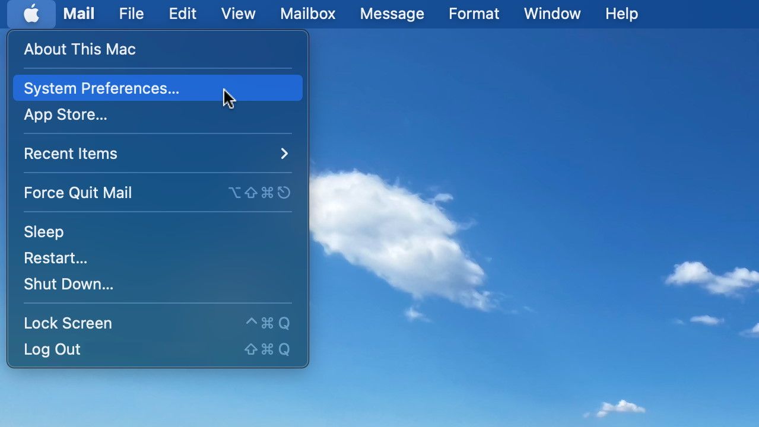Open the Edit menu
759x427 pixels.
point(182,14)
